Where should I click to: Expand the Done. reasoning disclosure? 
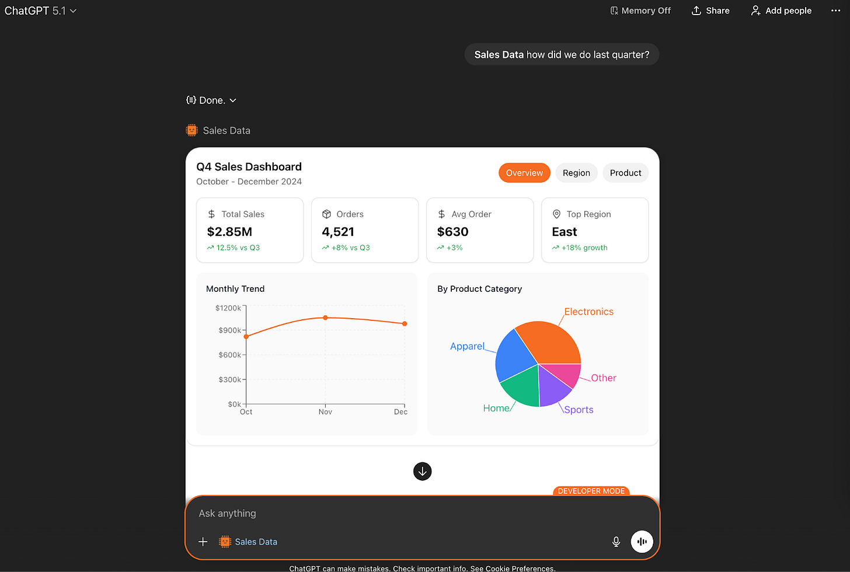[x=211, y=100]
